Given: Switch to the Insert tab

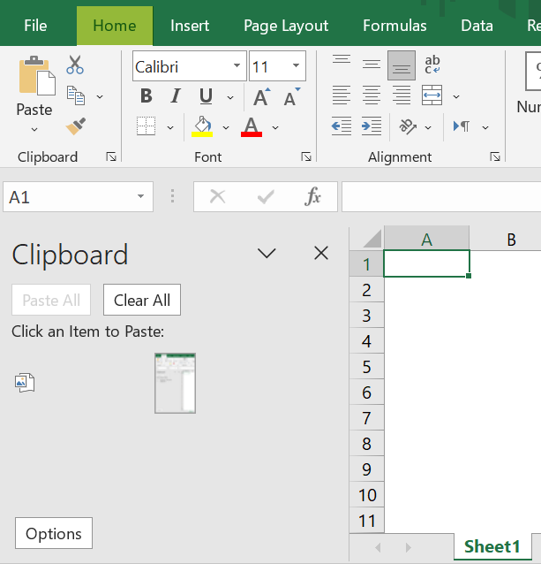Looking at the screenshot, I should point(190,26).
